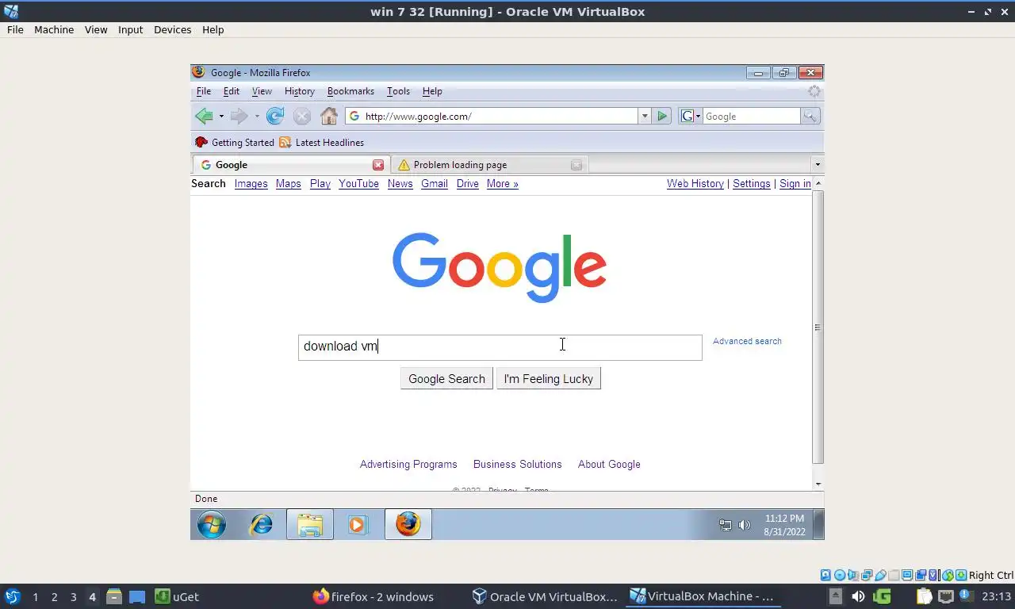The image size is (1015, 609).
Task: Open Latest Headlines feed bookmark
Action: click(321, 143)
